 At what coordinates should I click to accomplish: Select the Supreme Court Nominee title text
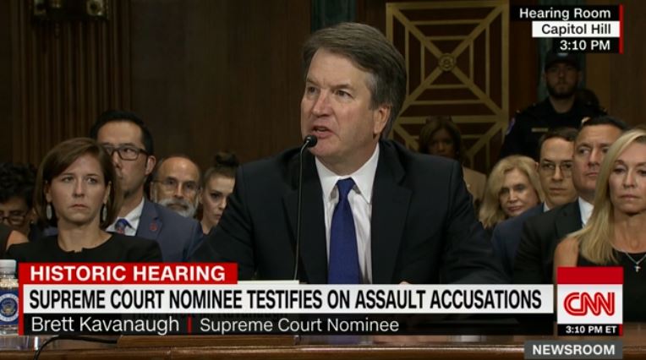pos(299,325)
